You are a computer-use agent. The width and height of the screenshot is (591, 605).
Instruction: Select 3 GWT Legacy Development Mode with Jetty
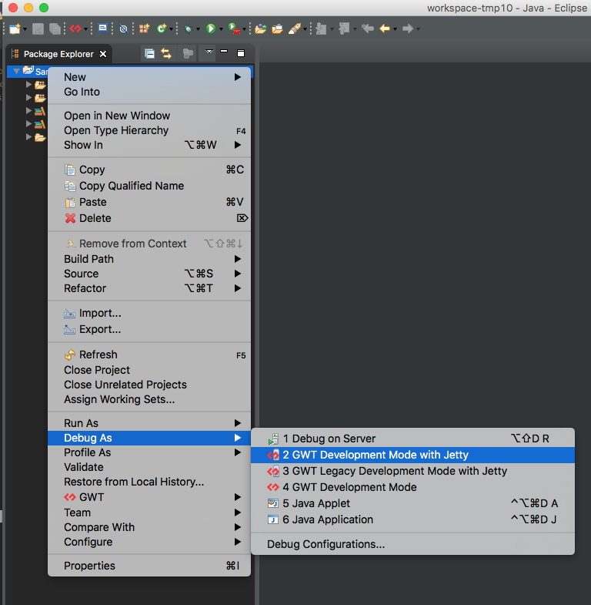tap(412, 471)
